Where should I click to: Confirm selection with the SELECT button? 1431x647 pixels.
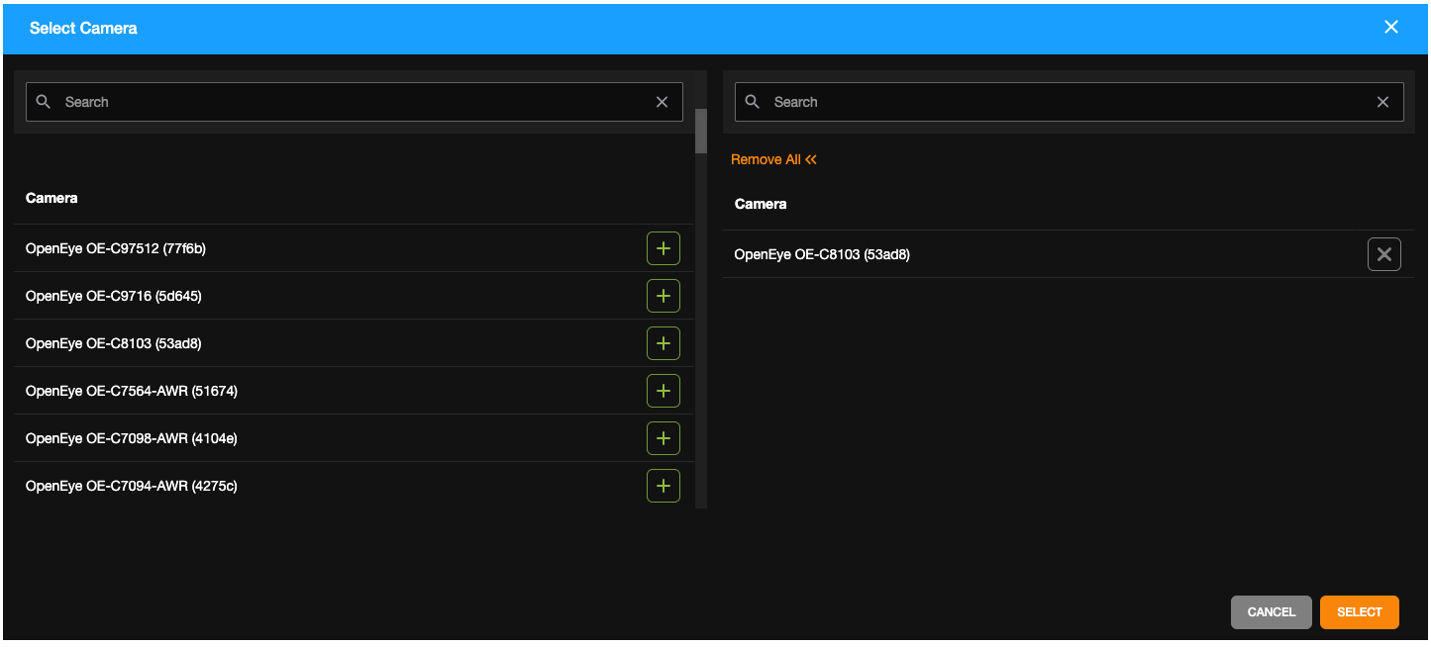(x=1359, y=611)
